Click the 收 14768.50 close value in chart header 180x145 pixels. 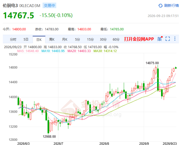(73, 47)
